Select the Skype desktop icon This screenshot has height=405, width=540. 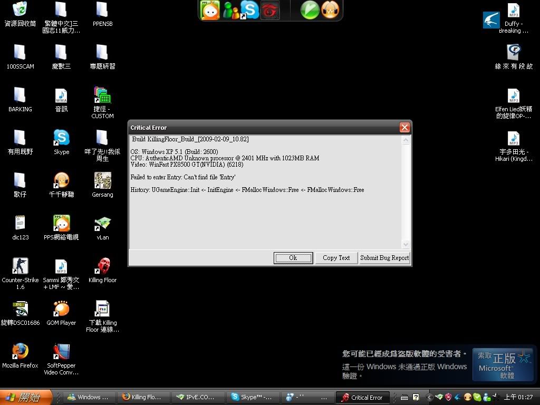(x=61, y=138)
